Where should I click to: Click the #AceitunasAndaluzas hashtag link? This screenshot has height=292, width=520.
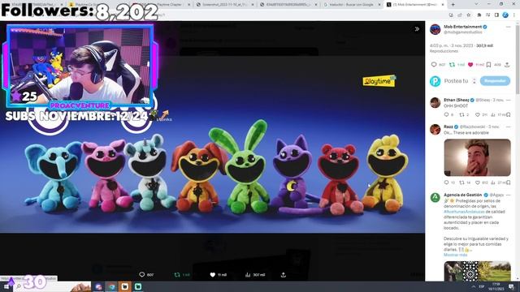point(464,212)
